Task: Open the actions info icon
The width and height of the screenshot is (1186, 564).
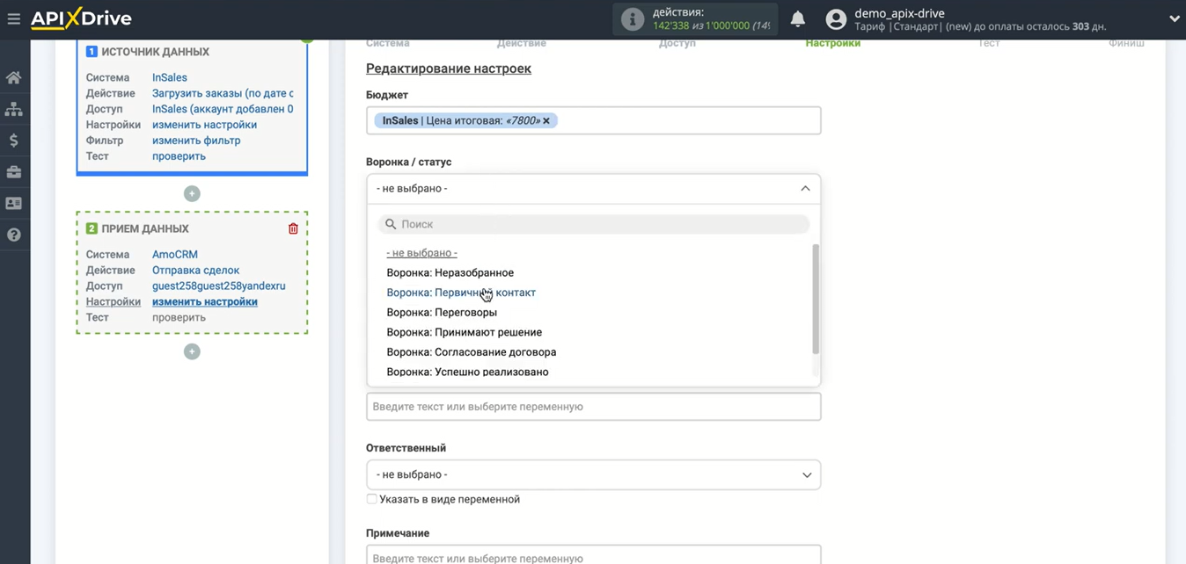Action: click(x=632, y=19)
